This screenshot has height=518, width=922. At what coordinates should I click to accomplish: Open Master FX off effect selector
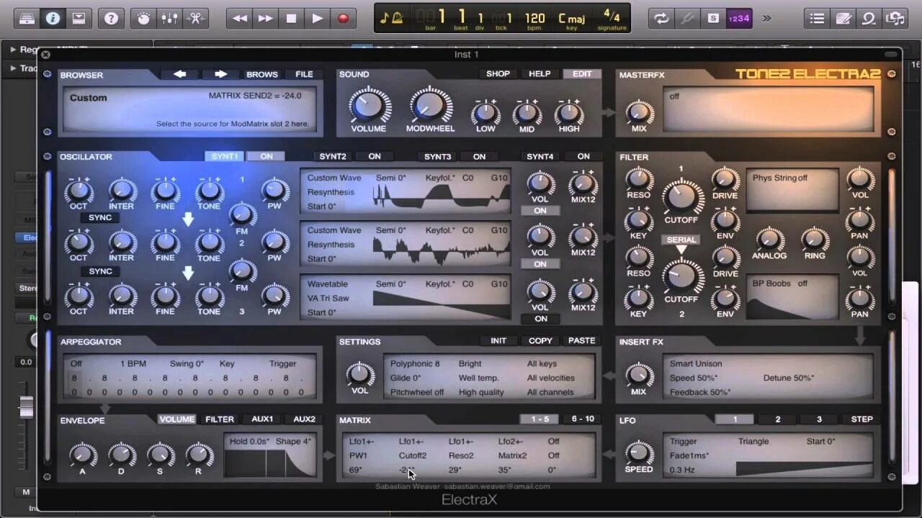click(674, 96)
